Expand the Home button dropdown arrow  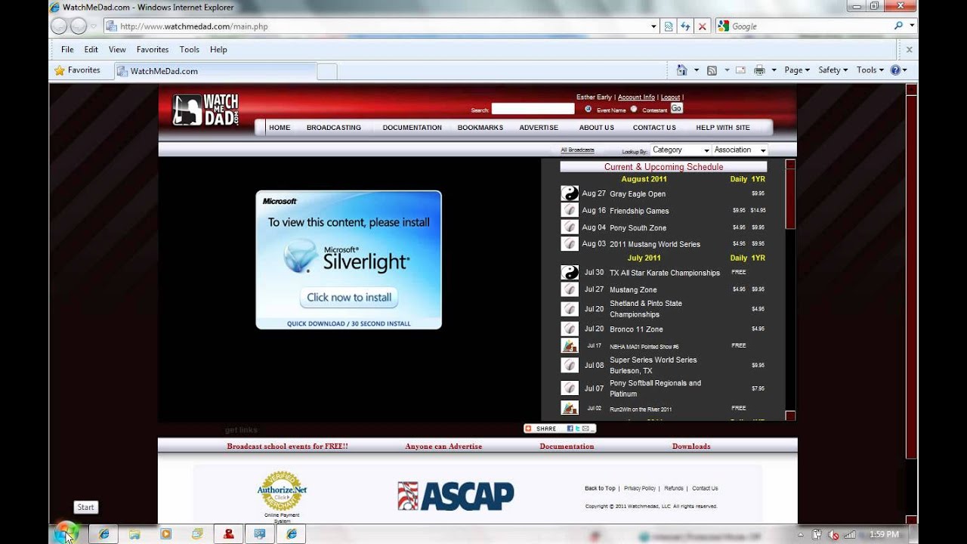click(x=696, y=70)
